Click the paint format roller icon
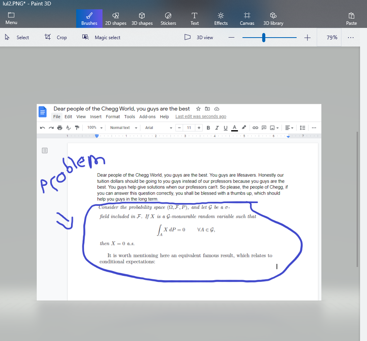 pyautogui.click(x=77, y=128)
